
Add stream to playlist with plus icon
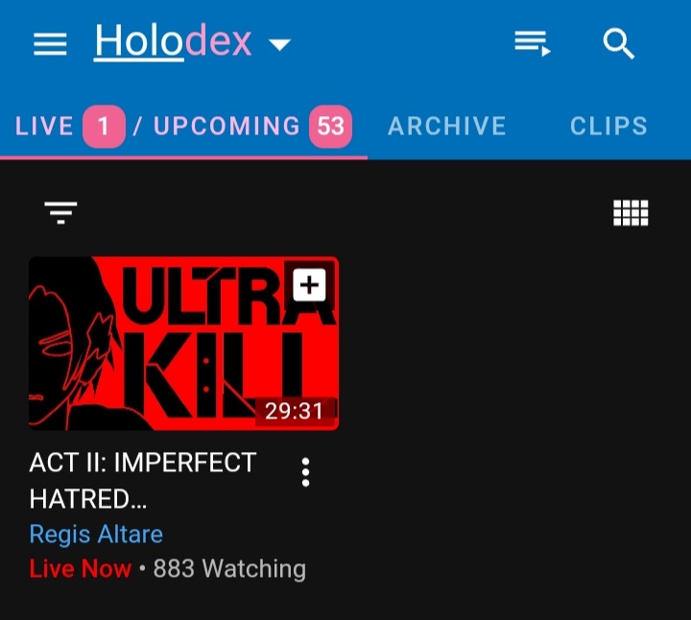coord(309,285)
